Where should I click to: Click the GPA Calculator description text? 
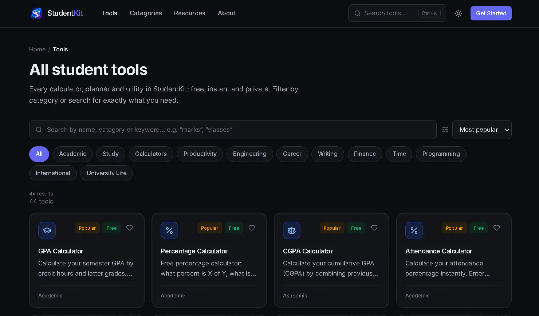86,268
